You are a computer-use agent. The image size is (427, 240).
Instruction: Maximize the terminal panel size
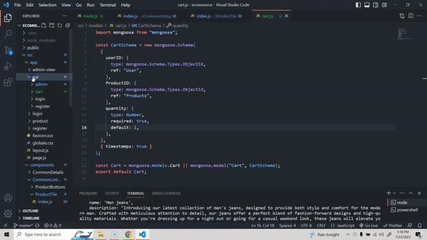pos(411,193)
